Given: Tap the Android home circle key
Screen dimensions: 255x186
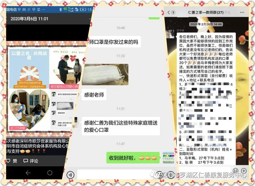Looking at the screenshot, I should tap(50, 173).
